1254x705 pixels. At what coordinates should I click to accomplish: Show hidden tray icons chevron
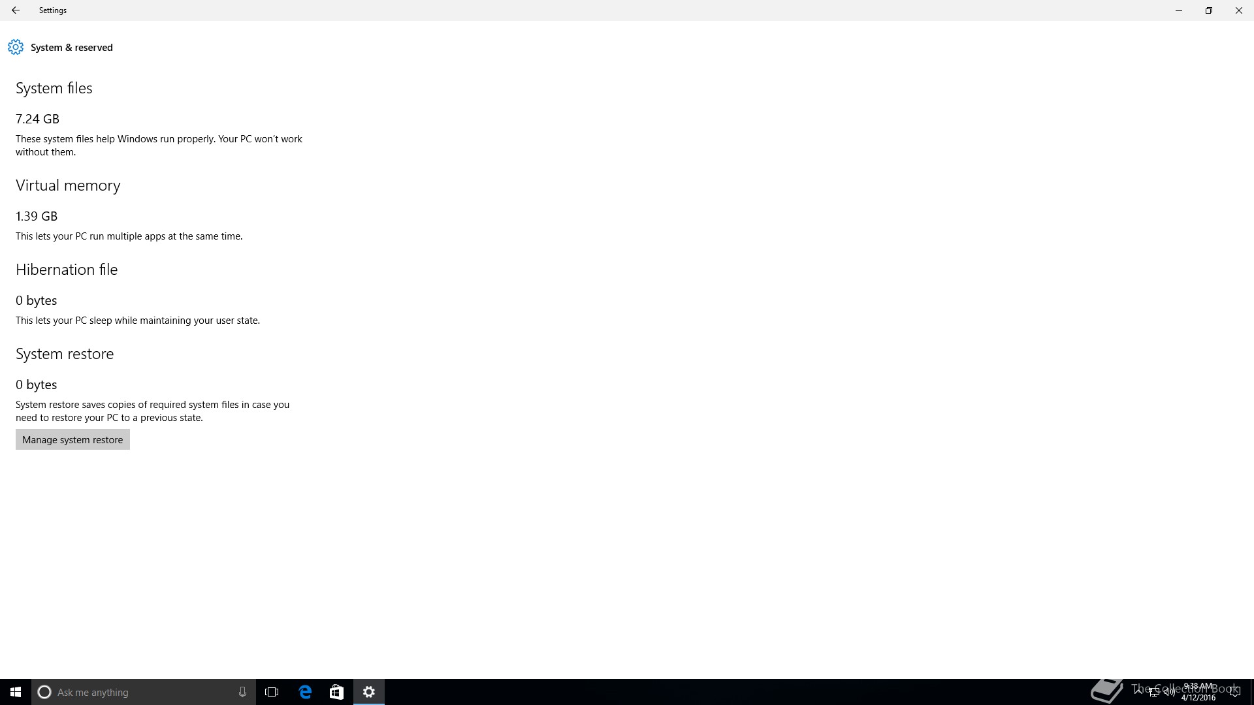tap(1139, 692)
